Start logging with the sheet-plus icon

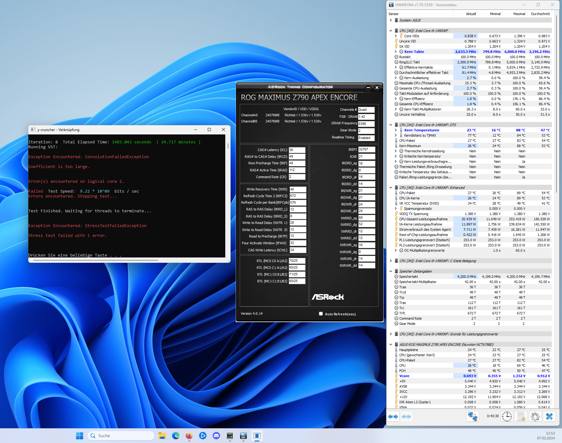(521, 417)
